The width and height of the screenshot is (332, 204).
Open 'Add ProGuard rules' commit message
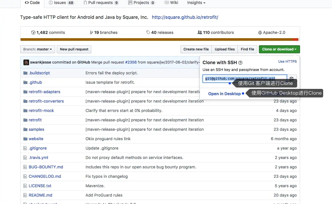pyautogui.click(x=104, y=195)
